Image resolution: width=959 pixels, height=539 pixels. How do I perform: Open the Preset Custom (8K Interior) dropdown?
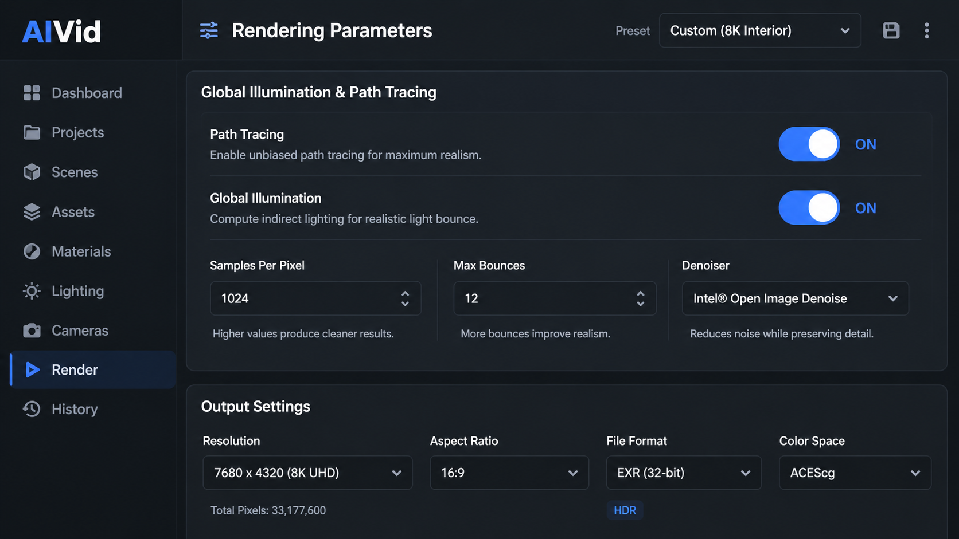coord(760,30)
